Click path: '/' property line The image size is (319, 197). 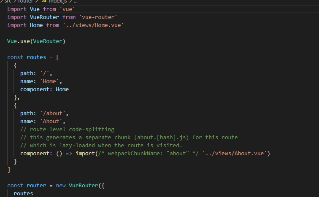click(x=36, y=73)
